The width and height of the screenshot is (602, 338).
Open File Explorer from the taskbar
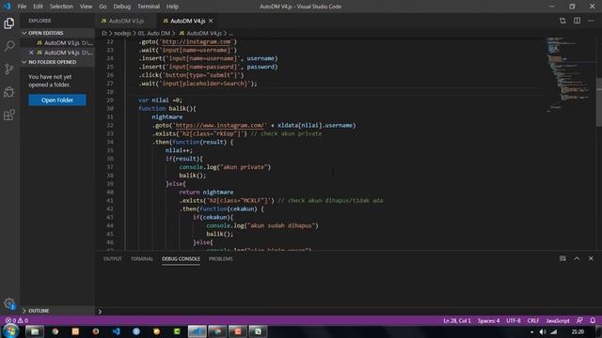pyautogui.click(x=35, y=331)
